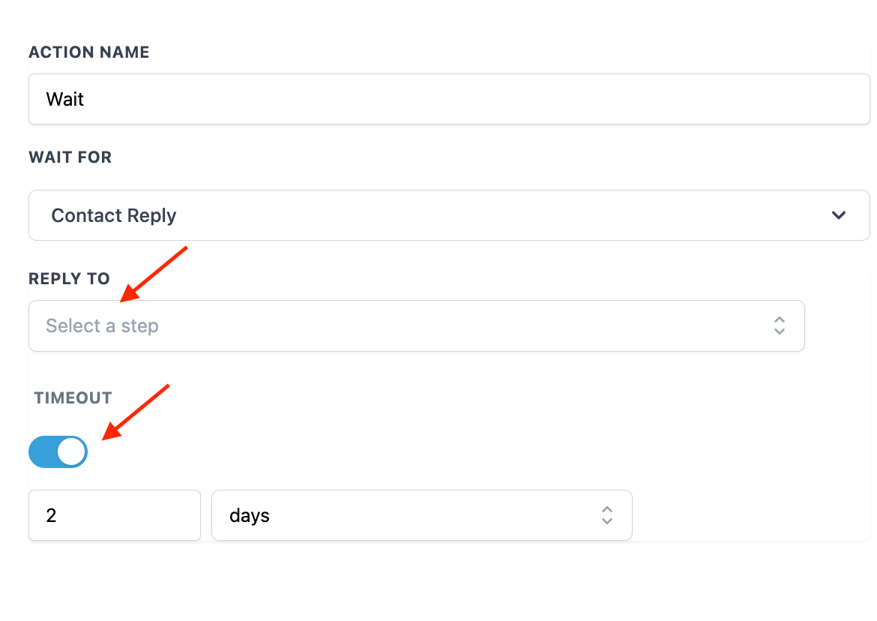Screen dimensions: 877x621
Task: Click the chevron arrow beside Contact Reply
Action: pos(839,215)
